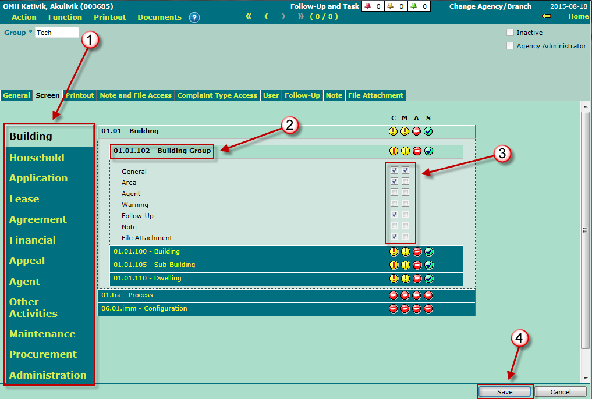Click first red icon in Process row

[x=394, y=295]
